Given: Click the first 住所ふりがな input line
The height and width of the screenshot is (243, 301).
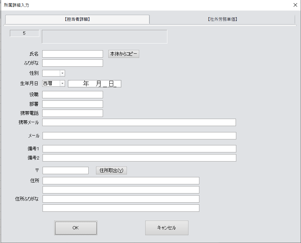Looking at the screenshot, I should [121, 199].
